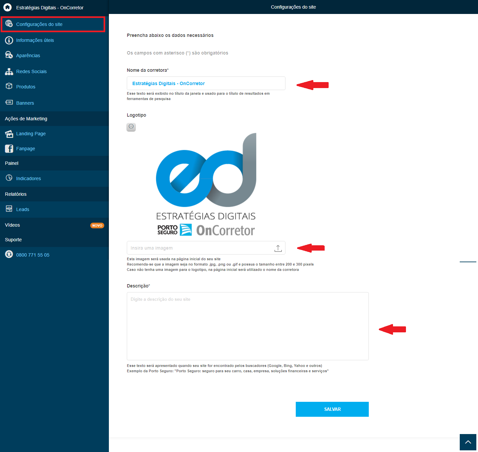Click the Logotipo label

(136, 115)
